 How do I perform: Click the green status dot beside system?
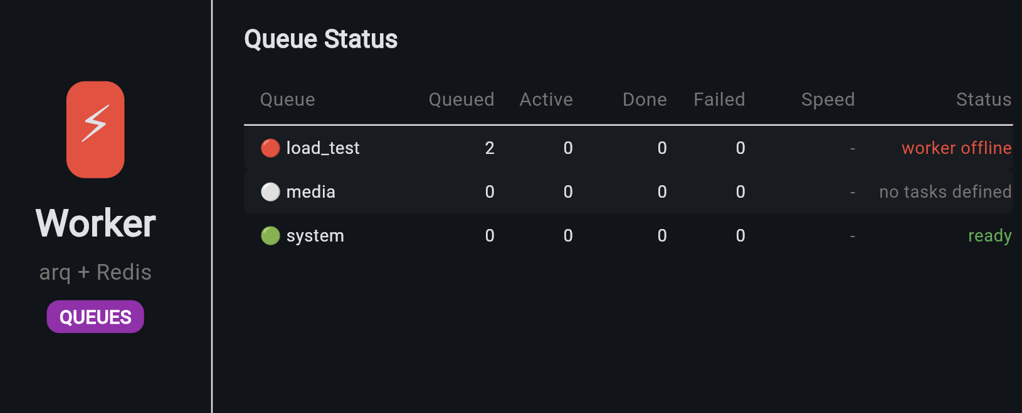pos(270,236)
